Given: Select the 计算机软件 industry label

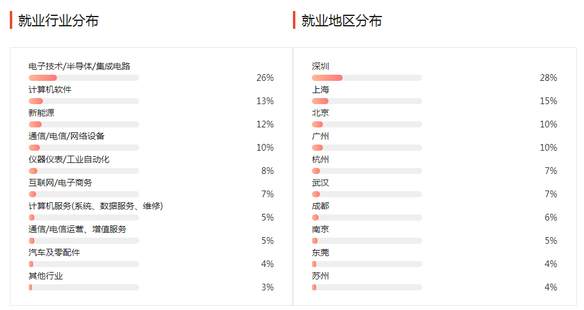Looking at the screenshot, I should [50, 89].
